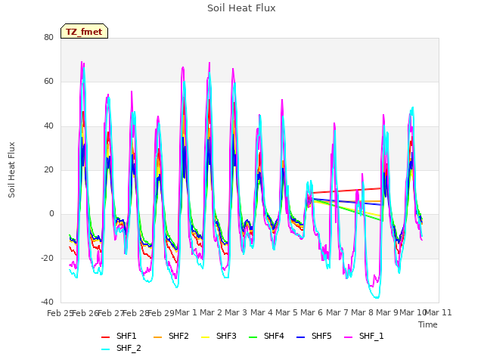Click the green SHF4 legend swatch
Screen dimensions: 484x363
253,337
